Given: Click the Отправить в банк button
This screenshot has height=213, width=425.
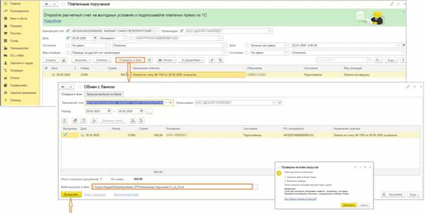Looking at the screenshot, I should pyautogui.click(x=130, y=60).
